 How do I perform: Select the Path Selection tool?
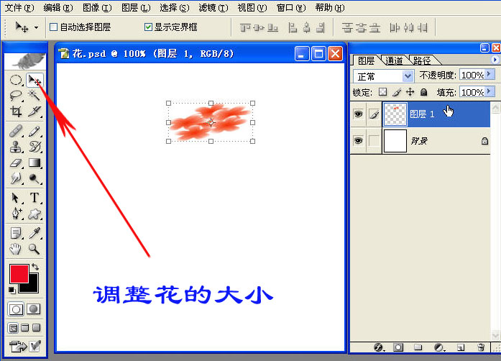15,198
